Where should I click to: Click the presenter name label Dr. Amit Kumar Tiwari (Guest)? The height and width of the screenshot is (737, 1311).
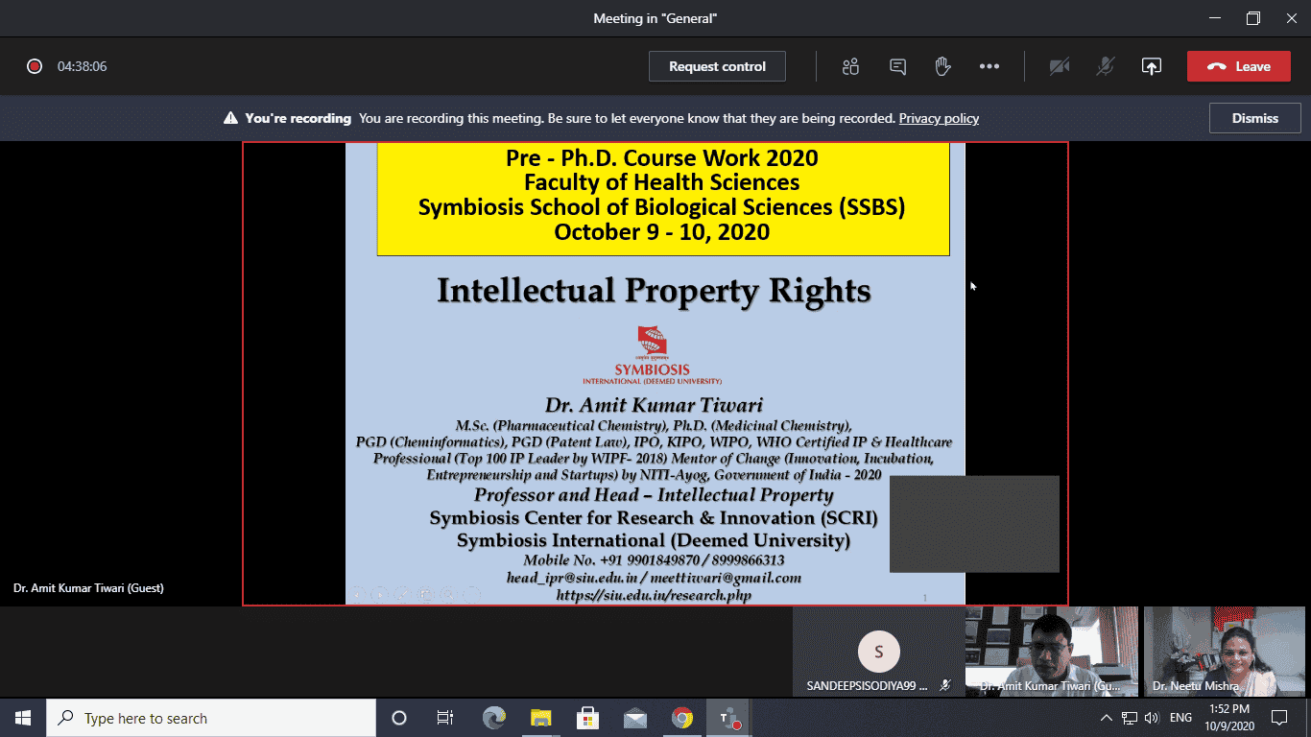pyautogui.click(x=88, y=587)
